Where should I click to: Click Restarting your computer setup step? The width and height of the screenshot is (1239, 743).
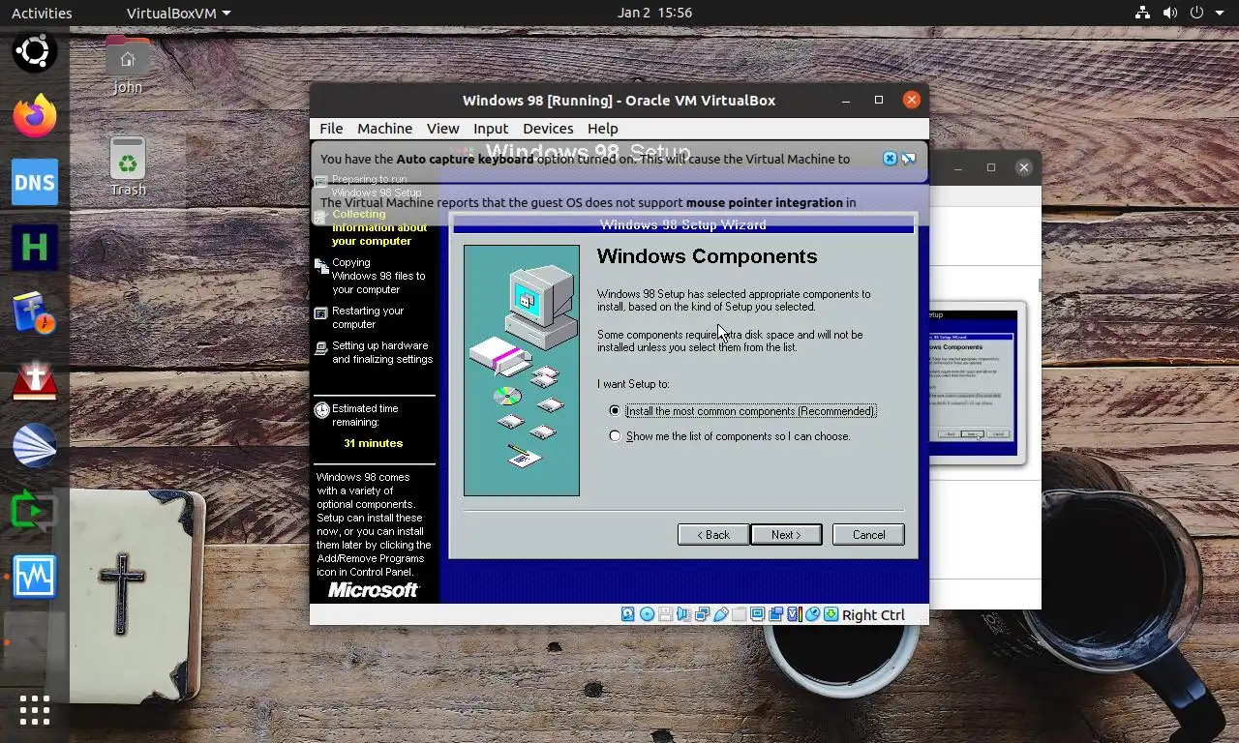click(367, 317)
